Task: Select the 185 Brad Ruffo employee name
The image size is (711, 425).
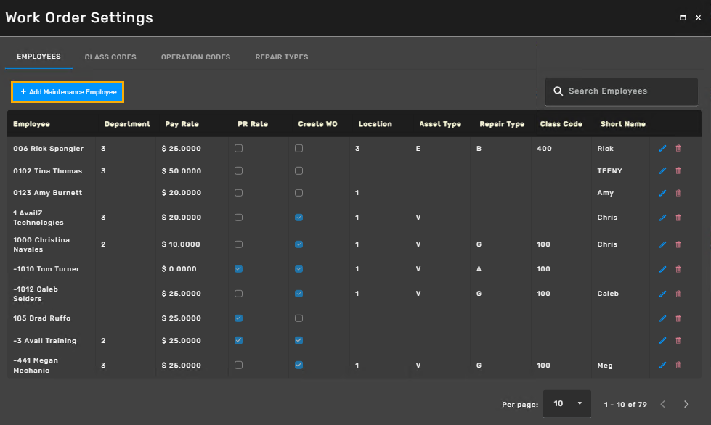Action: (41, 318)
